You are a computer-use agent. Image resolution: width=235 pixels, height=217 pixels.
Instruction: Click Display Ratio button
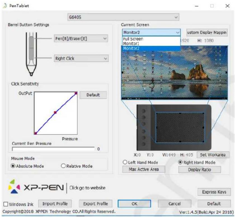(199, 169)
